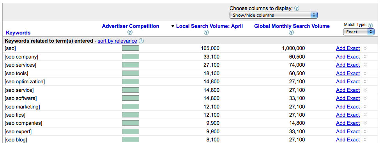Click help icon beside sort by relevance

[141, 41]
